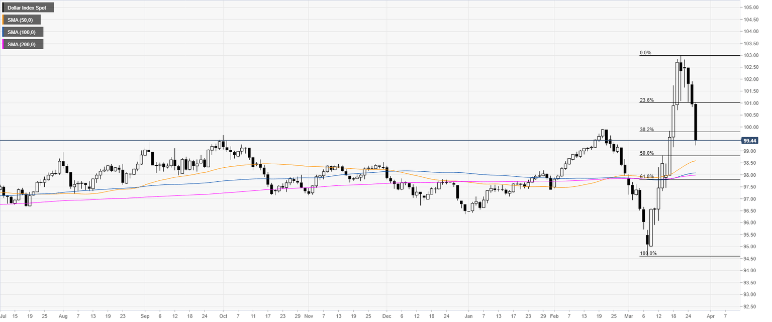Image resolution: width=772 pixels, height=322 pixels.
Task: Click the 38.2% Fibonacci retracement label
Action: 646,129
